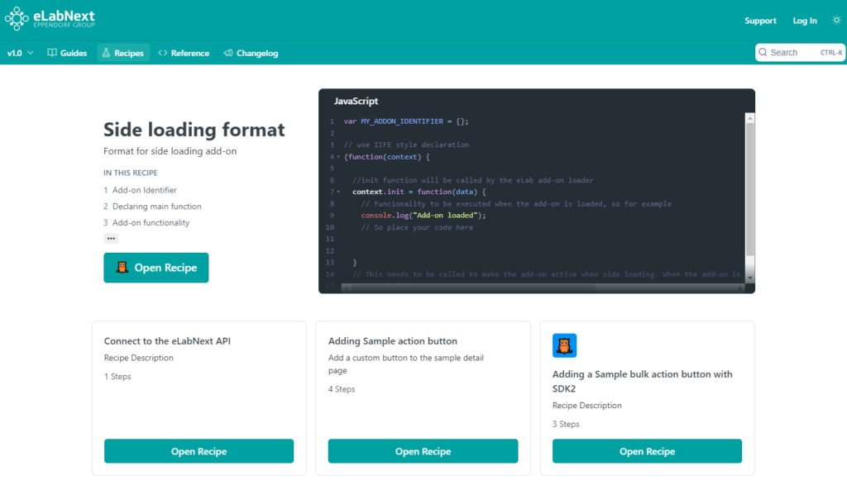The height and width of the screenshot is (480, 847).
Task: Click the Support link
Action: [x=760, y=21]
